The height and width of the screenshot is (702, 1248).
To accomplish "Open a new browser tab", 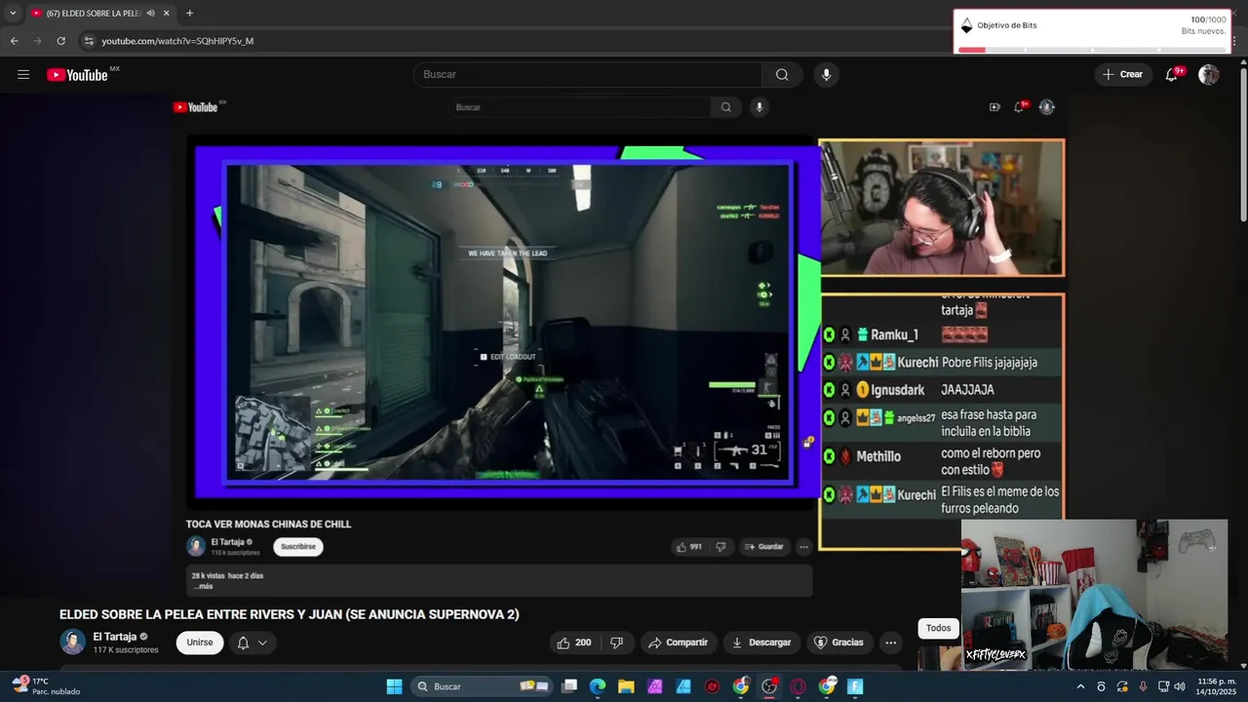I will (x=189, y=13).
